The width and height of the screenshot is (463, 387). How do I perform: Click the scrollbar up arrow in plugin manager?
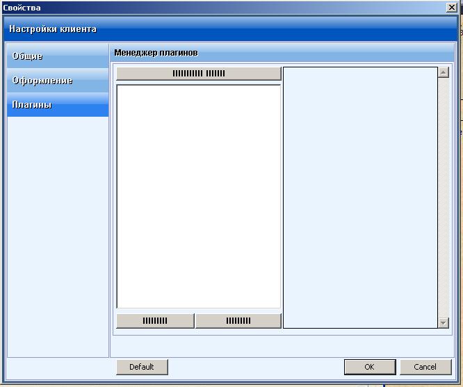click(444, 72)
